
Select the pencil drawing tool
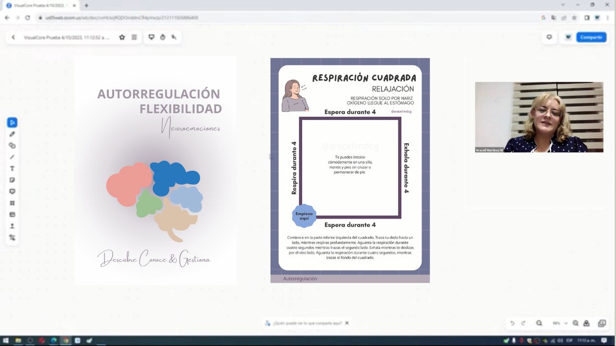[12, 134]
